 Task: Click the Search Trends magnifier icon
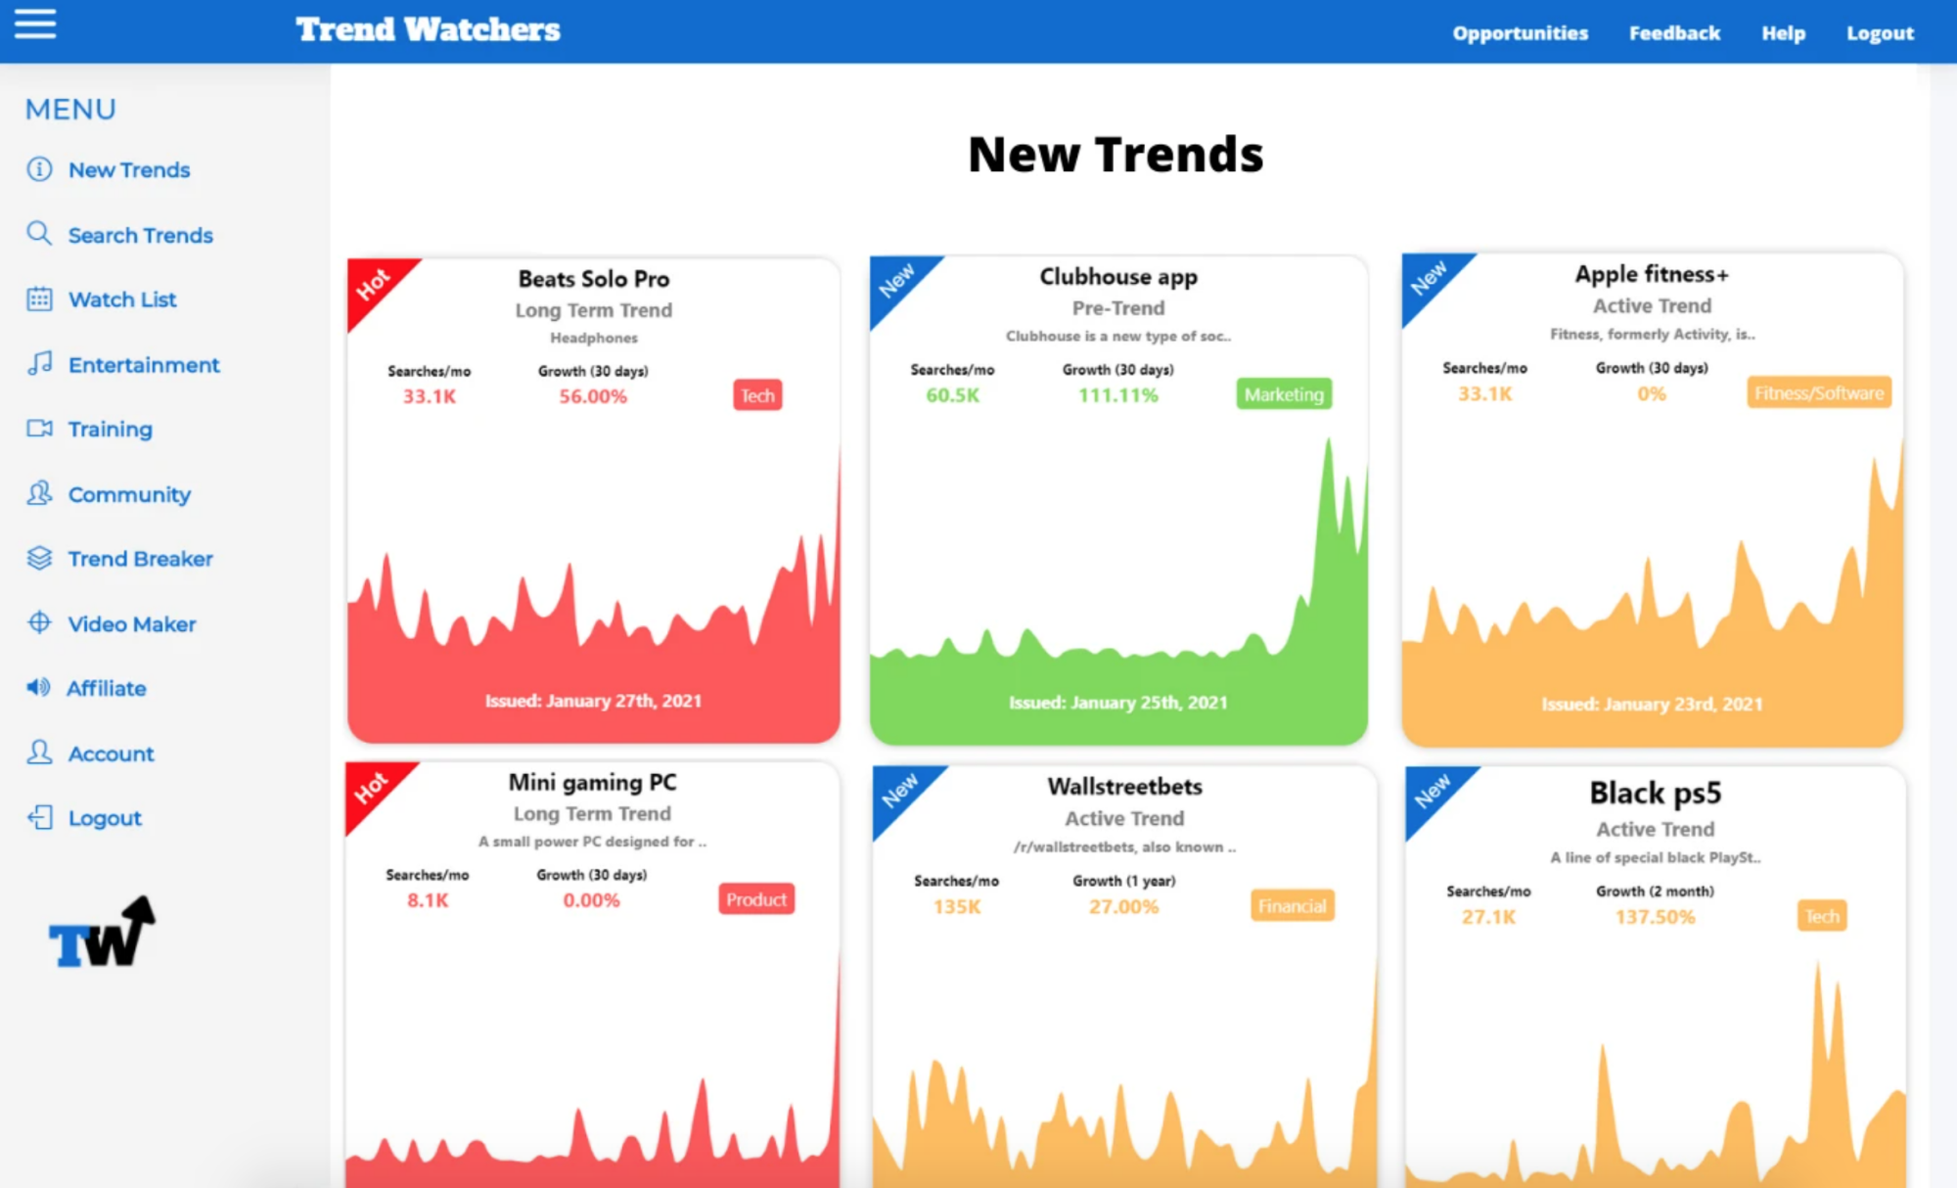click(39, 233)
